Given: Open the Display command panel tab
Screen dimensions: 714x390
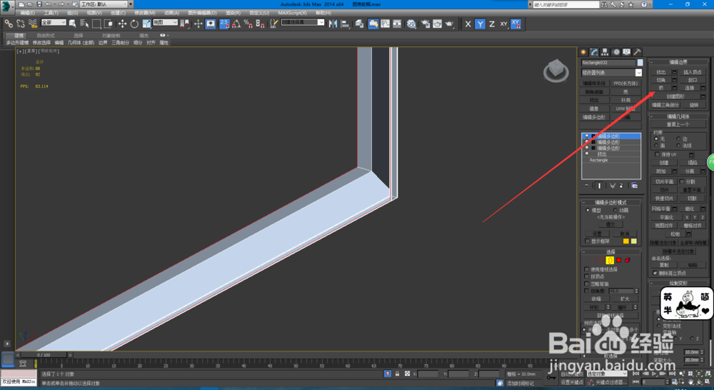Looking at the screenshot, I should tap(627, 52).
